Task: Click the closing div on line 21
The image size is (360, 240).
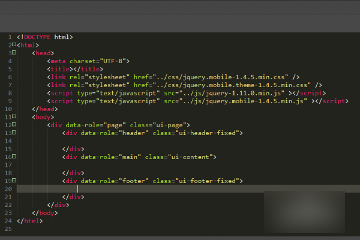Action: click(x=73, y=197)
